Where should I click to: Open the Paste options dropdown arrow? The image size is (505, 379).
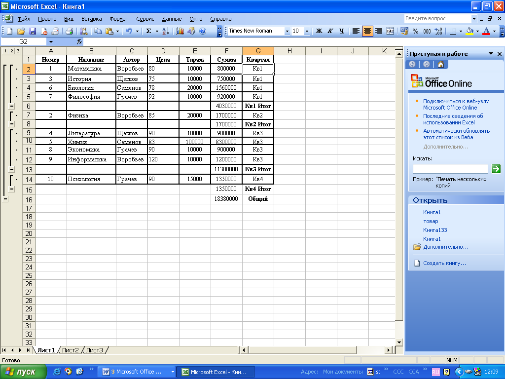click(x=117, y=31)
